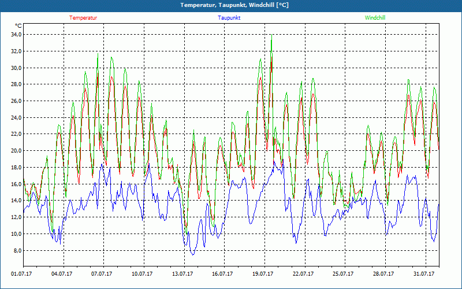This screenshot has height=289, width=462.
Task: Click the red Temperatur legend label
Action: click(83, 18)
